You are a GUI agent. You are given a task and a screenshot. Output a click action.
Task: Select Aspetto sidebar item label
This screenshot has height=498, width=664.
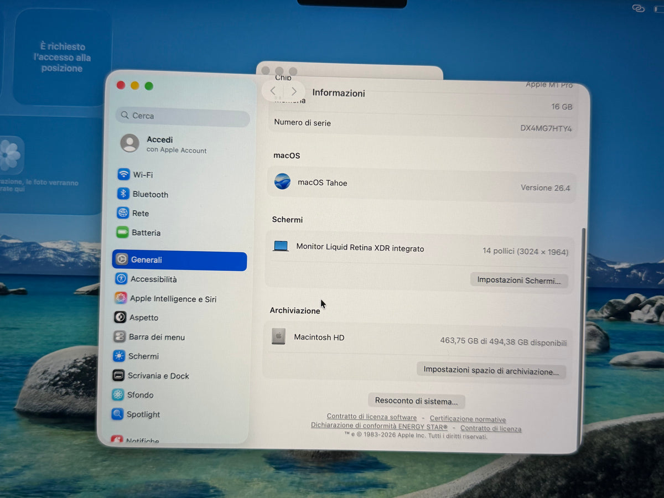[x=144, y=318]
